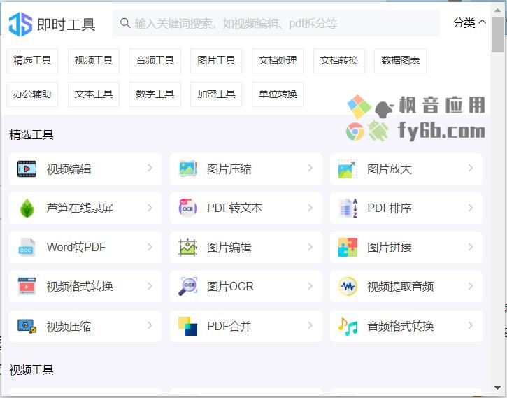Open the PDF合并 overlapping squares icon
The width and height of the screenshot is (507, 398).
point(188,326)
